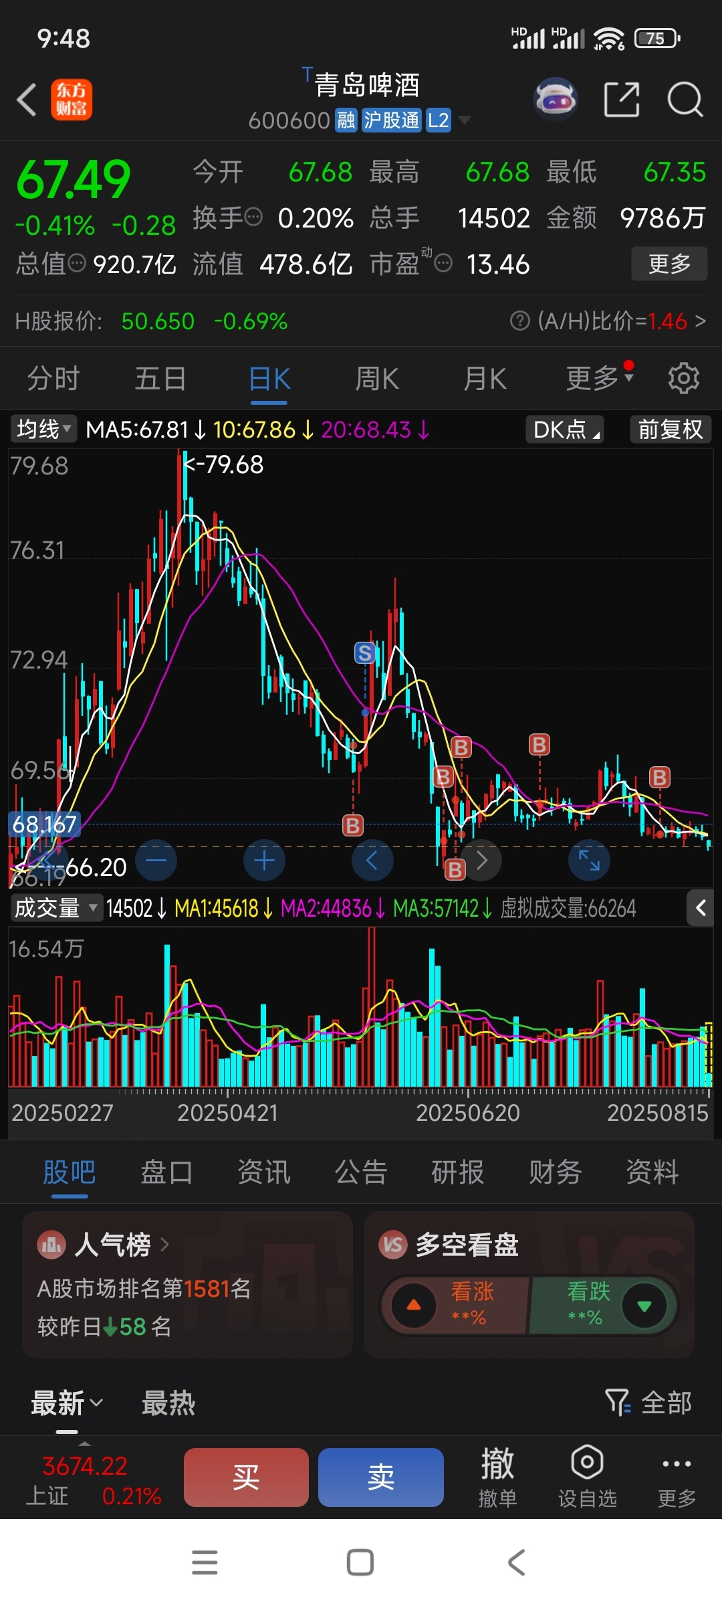Screen dimensions: 722x1606
Task: Open DK点 dropdown
Action: pos(565,429)
